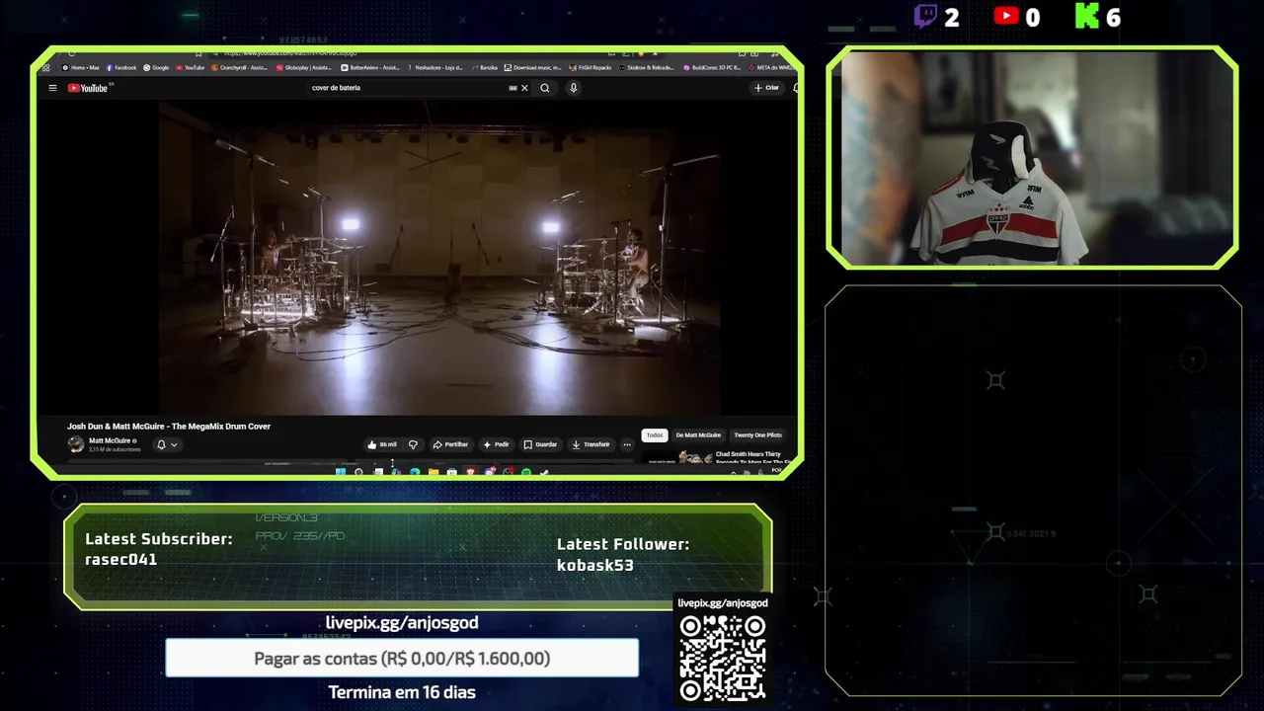Select the Todos filter chip
This screenshot has height=711, width=1264.
pyautogui.click(x=655, y=434)
